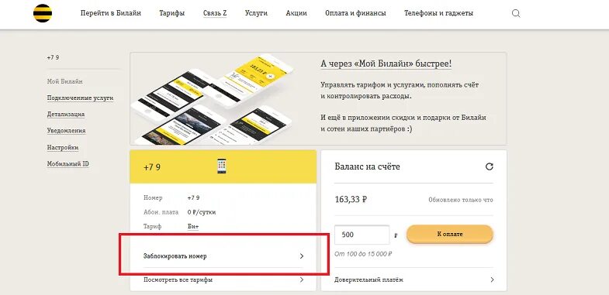Click the 0 ₽/сутки subscription fee value
This screenshot has height=295, width=609.
point(202,212)
